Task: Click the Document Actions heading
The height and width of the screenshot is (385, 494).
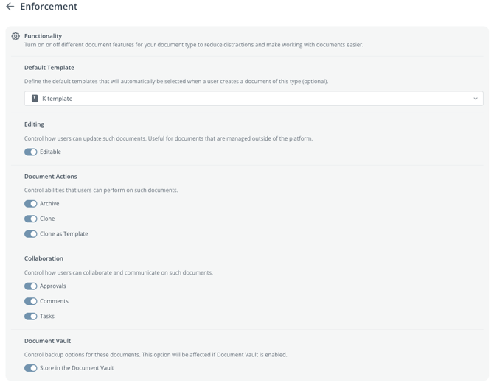Action: click(51, 177)
